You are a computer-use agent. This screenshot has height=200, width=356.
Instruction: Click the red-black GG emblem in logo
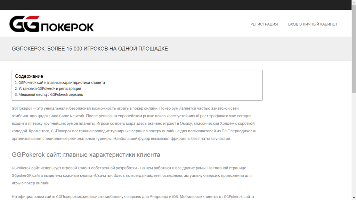coord(24,24)
